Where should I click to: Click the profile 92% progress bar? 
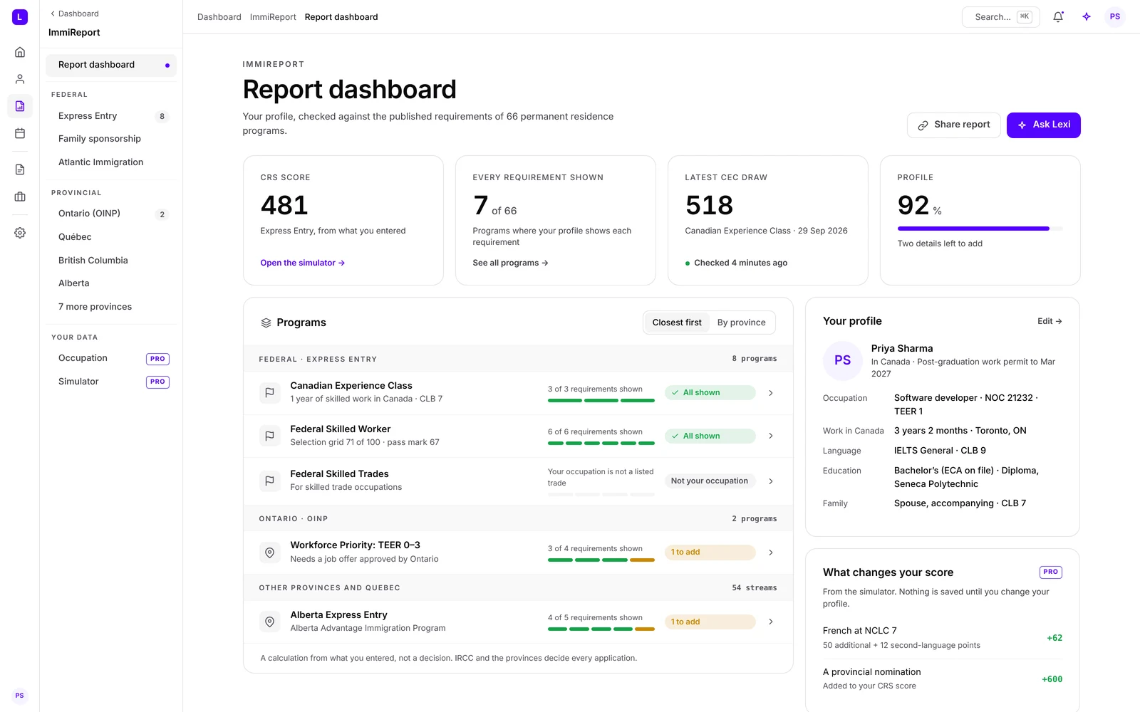(980, 229)
